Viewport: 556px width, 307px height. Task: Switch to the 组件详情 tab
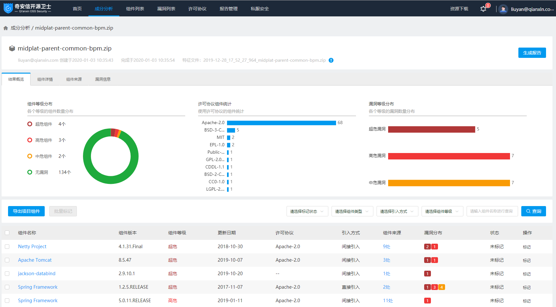[x=45, y=79]
